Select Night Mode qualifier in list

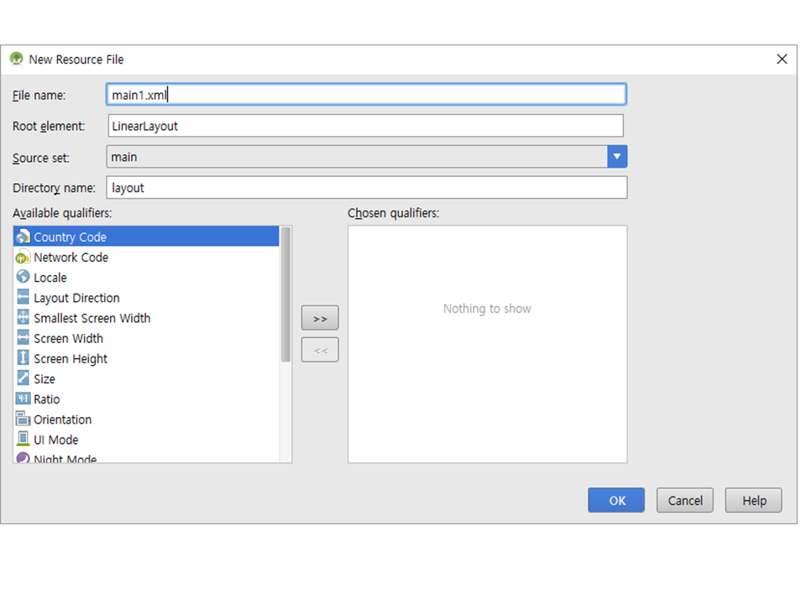tap(65, 458)
